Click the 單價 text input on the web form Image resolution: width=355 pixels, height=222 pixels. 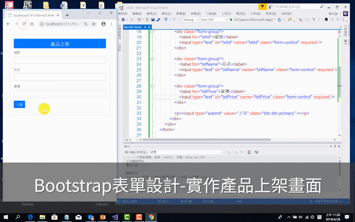[60, 94]
